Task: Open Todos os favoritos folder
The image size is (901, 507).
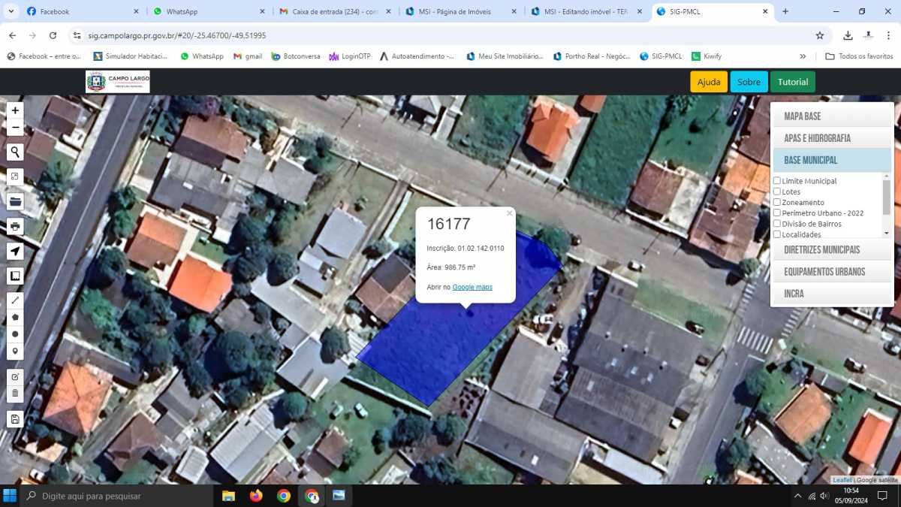Action: tap(859, 56)
